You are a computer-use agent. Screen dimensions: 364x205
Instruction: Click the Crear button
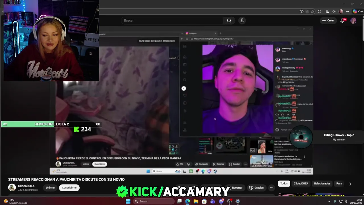[328, 20]
